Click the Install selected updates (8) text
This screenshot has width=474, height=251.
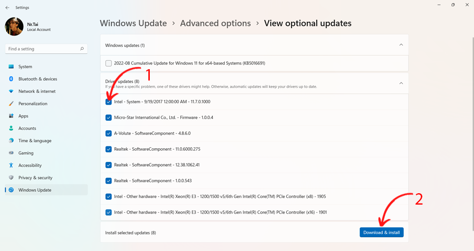pyautogui.click(x=131, y=233)
